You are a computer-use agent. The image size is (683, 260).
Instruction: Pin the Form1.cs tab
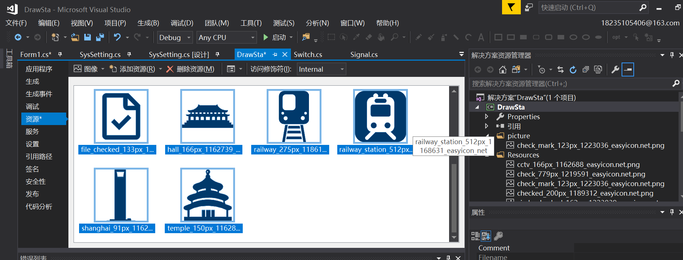tap(60, 54)
